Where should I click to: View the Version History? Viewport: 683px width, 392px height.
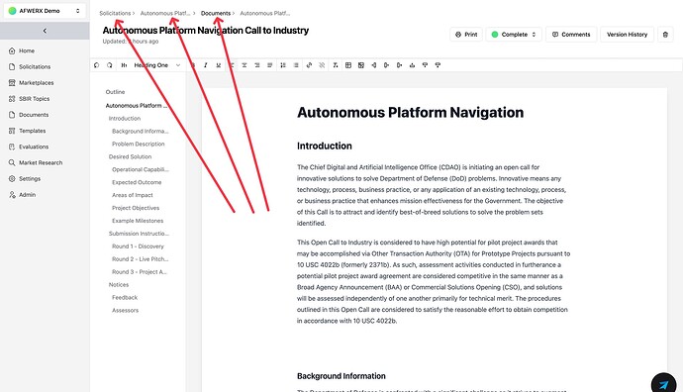pos(627,35)
